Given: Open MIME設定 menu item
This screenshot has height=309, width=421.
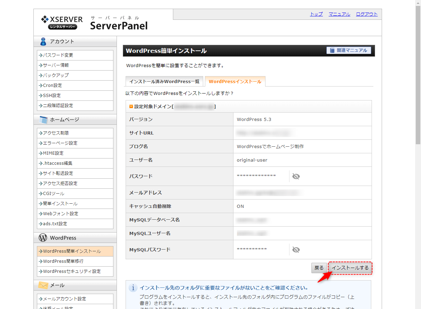Looking at the screenshot, I should [x=75, y=153].
